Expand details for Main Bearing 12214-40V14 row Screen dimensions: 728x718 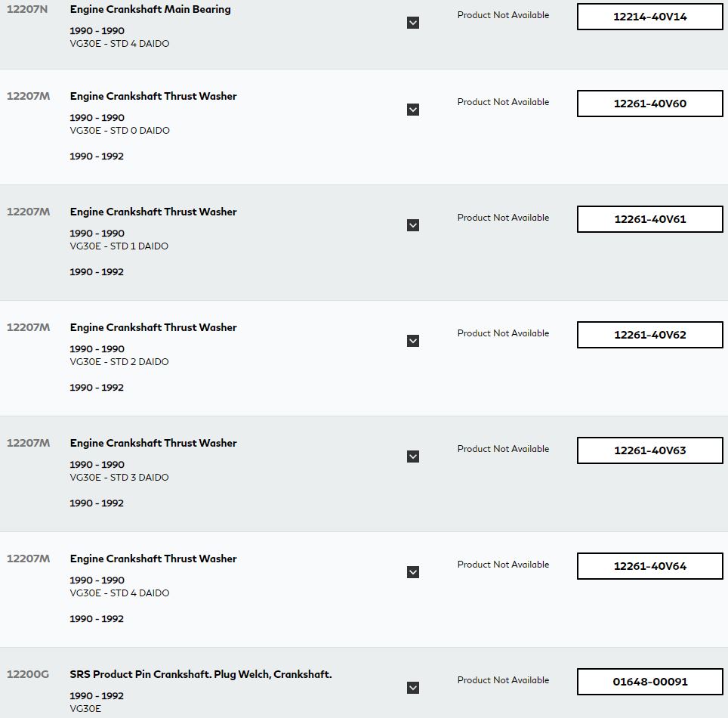[x=413, y=23]
